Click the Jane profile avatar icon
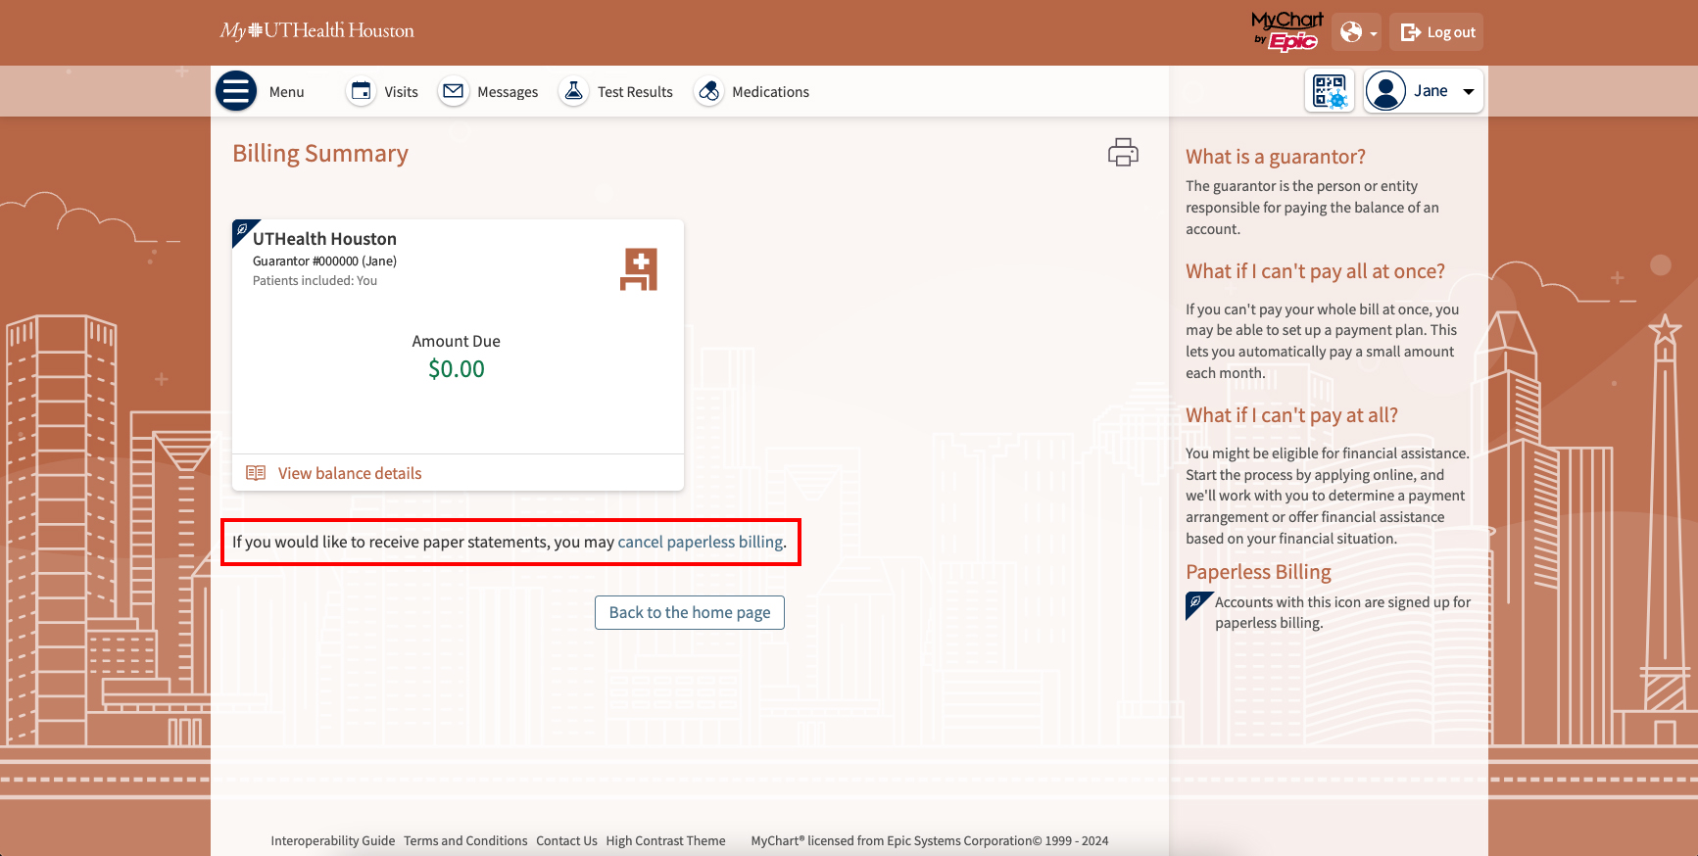This screenshot has height=856, width=1698. [1385, 91]
